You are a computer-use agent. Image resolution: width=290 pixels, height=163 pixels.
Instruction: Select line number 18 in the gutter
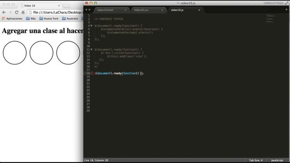point(88,73)
